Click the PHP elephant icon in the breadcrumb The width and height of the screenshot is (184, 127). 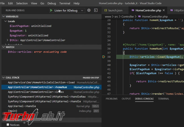tap(139, 16)
